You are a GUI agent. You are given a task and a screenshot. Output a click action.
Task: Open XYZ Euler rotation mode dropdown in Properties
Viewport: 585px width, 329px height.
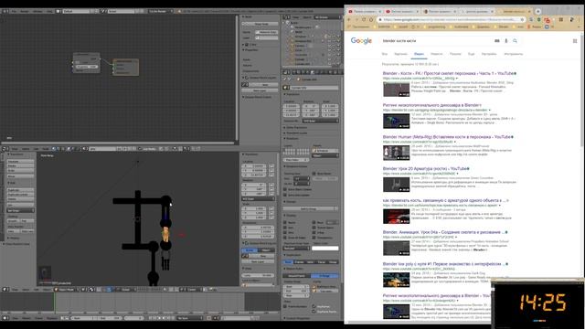320,121
